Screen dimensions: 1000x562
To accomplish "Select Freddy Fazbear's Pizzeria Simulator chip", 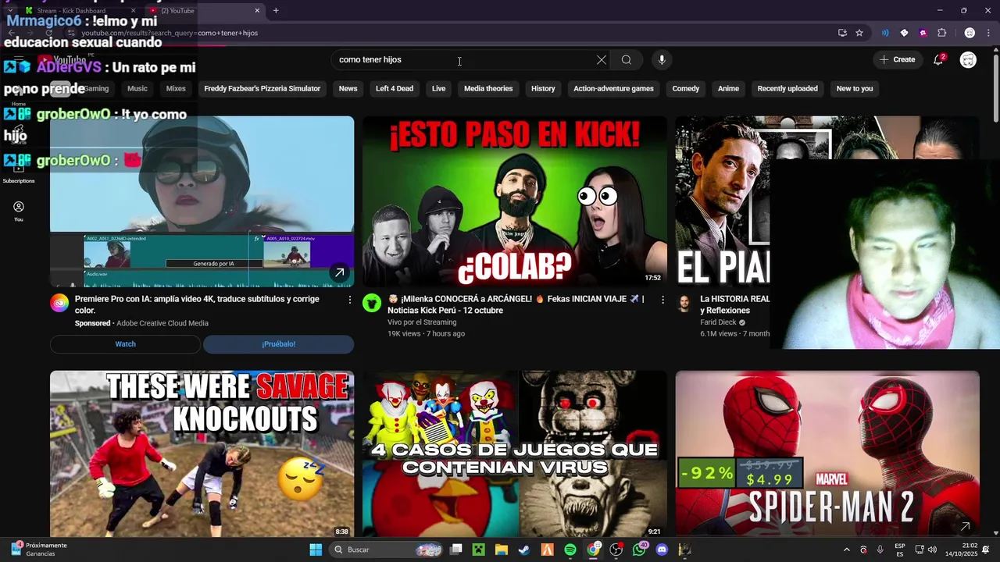I will click(x=262, y=88).
